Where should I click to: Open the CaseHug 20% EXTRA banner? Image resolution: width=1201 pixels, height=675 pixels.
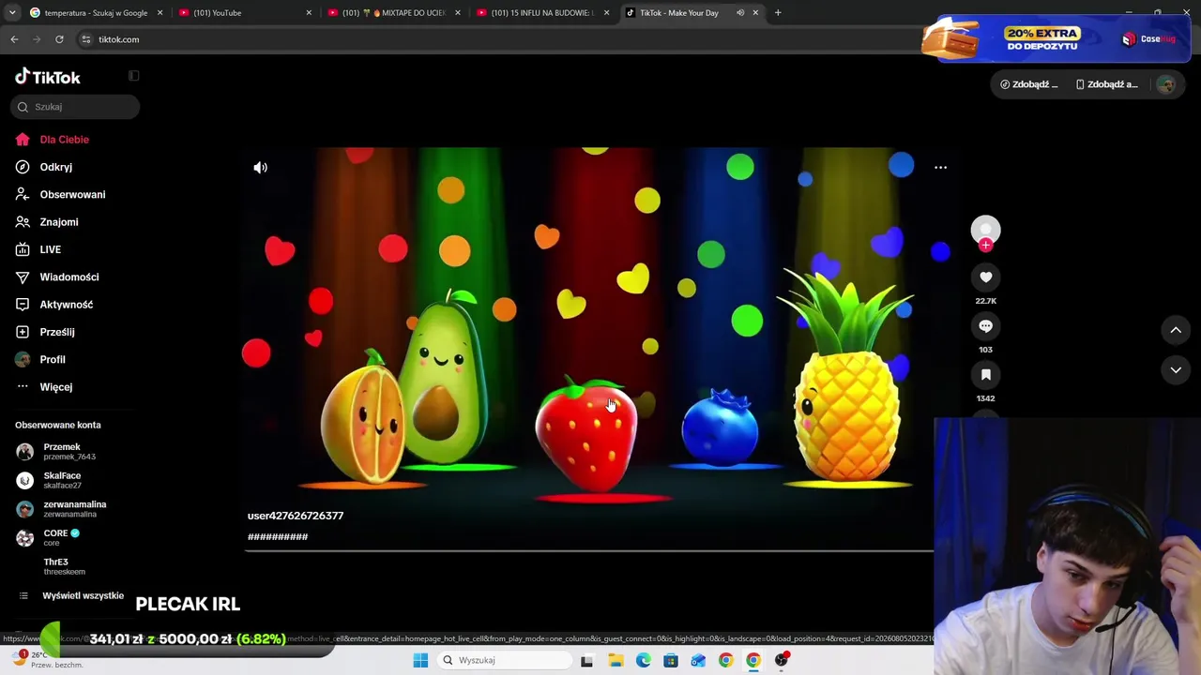click(1055, 39)
